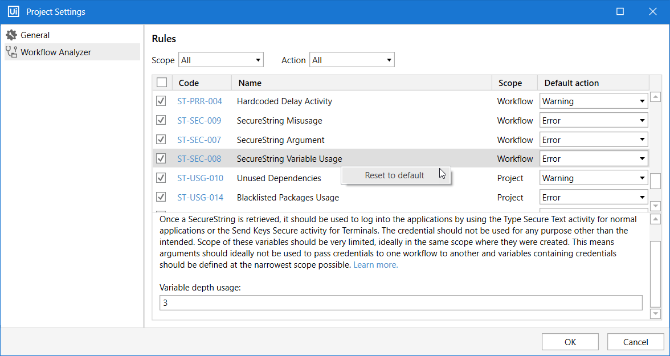The width and height of the screenshot is (670, 356).
Task: Toggle the select-all rules header checkbox
Action: tap(162, 83)
